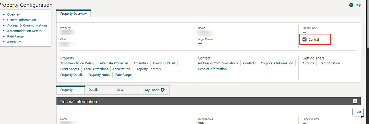Open Corporate Information link
Screen dimensions: 369x124
coord(277,63)
